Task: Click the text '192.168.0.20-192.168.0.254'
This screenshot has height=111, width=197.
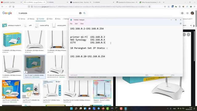Action: click(87, 56)
